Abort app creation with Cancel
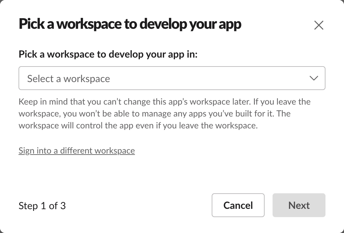 tap(238, 205)
